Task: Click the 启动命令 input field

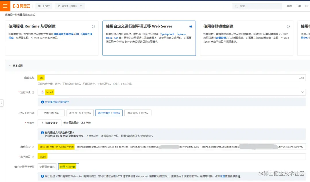Action: (x=172, y=147)
